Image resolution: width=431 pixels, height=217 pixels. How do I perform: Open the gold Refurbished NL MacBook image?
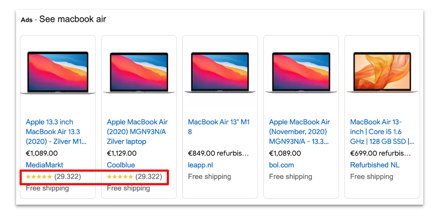pyautogui.click(x=382, y=72)
